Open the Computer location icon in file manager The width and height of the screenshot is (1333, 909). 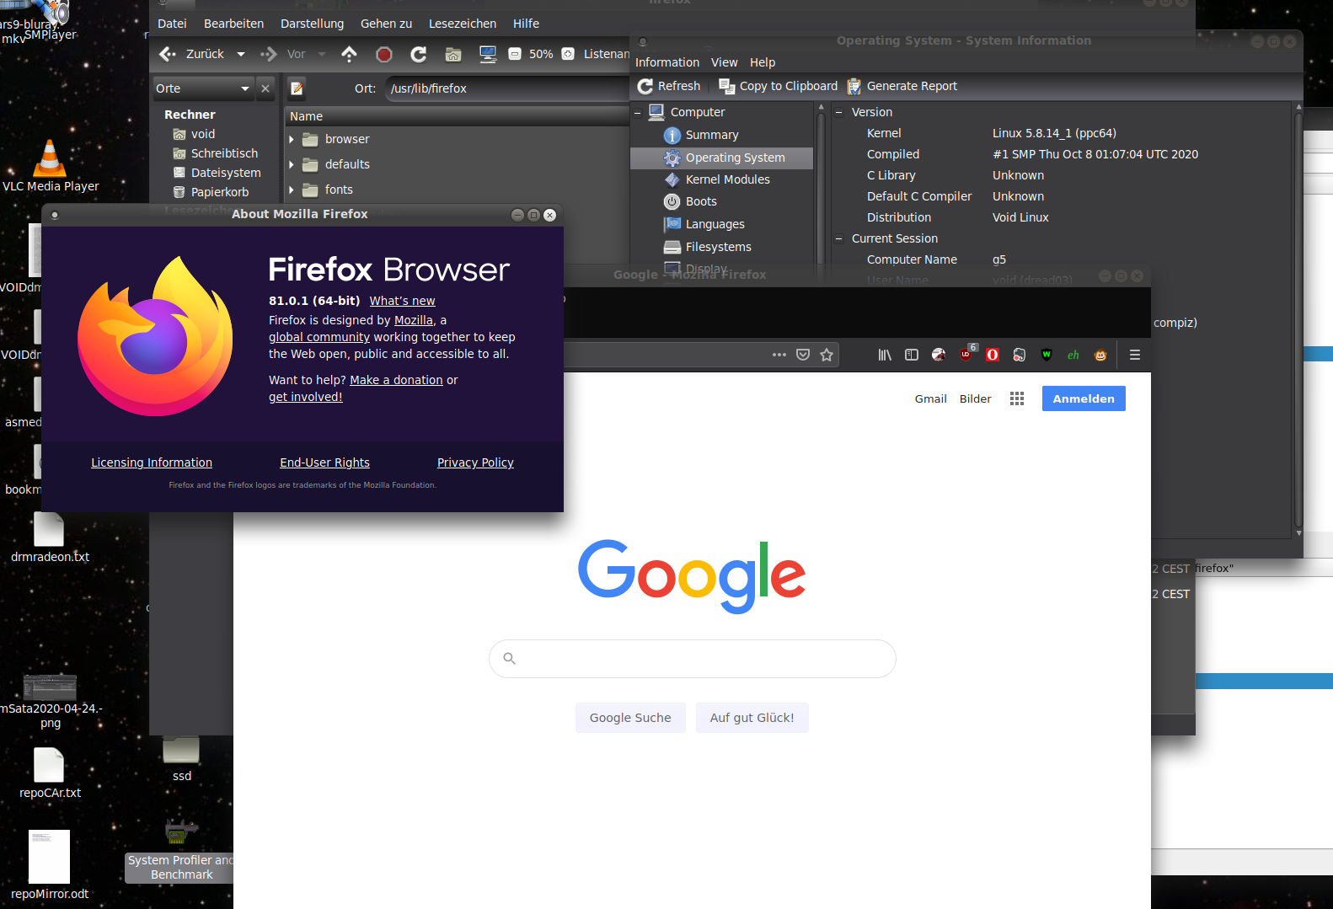pos(488,54)
